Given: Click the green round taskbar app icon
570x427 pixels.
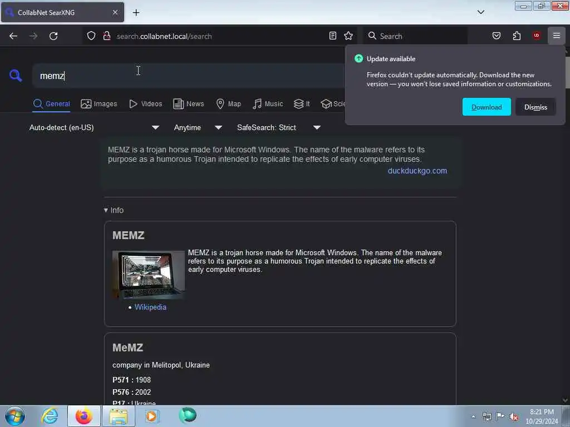Looking at the screenshot, I should click(x=188, y=415).
